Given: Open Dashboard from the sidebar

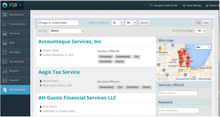Looking at the screenshot, I should 15,15.
